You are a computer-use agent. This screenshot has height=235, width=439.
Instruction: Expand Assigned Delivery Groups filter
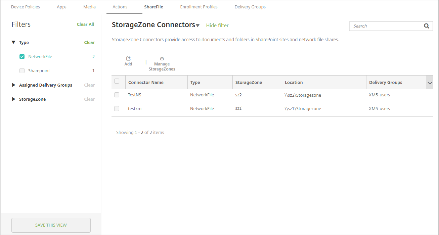click(13, 85)
